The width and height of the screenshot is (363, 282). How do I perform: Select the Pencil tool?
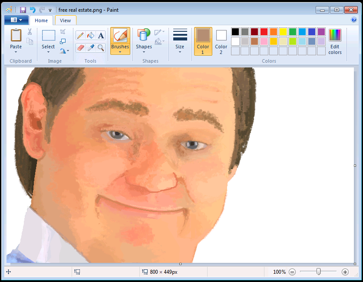[80, 36]
